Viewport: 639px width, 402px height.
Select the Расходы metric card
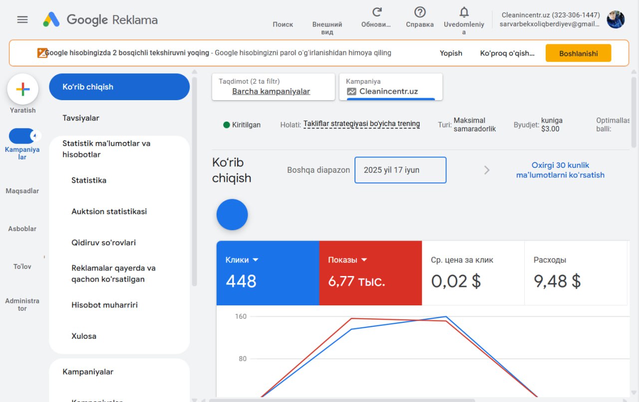click(576, 273)
